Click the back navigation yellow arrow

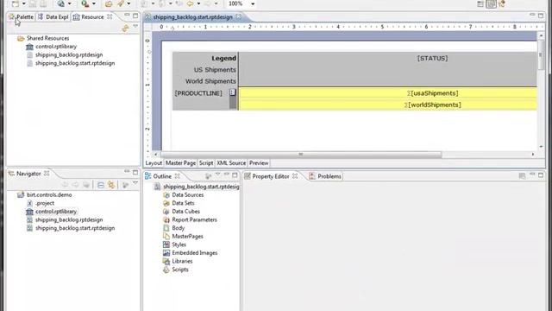190,3
